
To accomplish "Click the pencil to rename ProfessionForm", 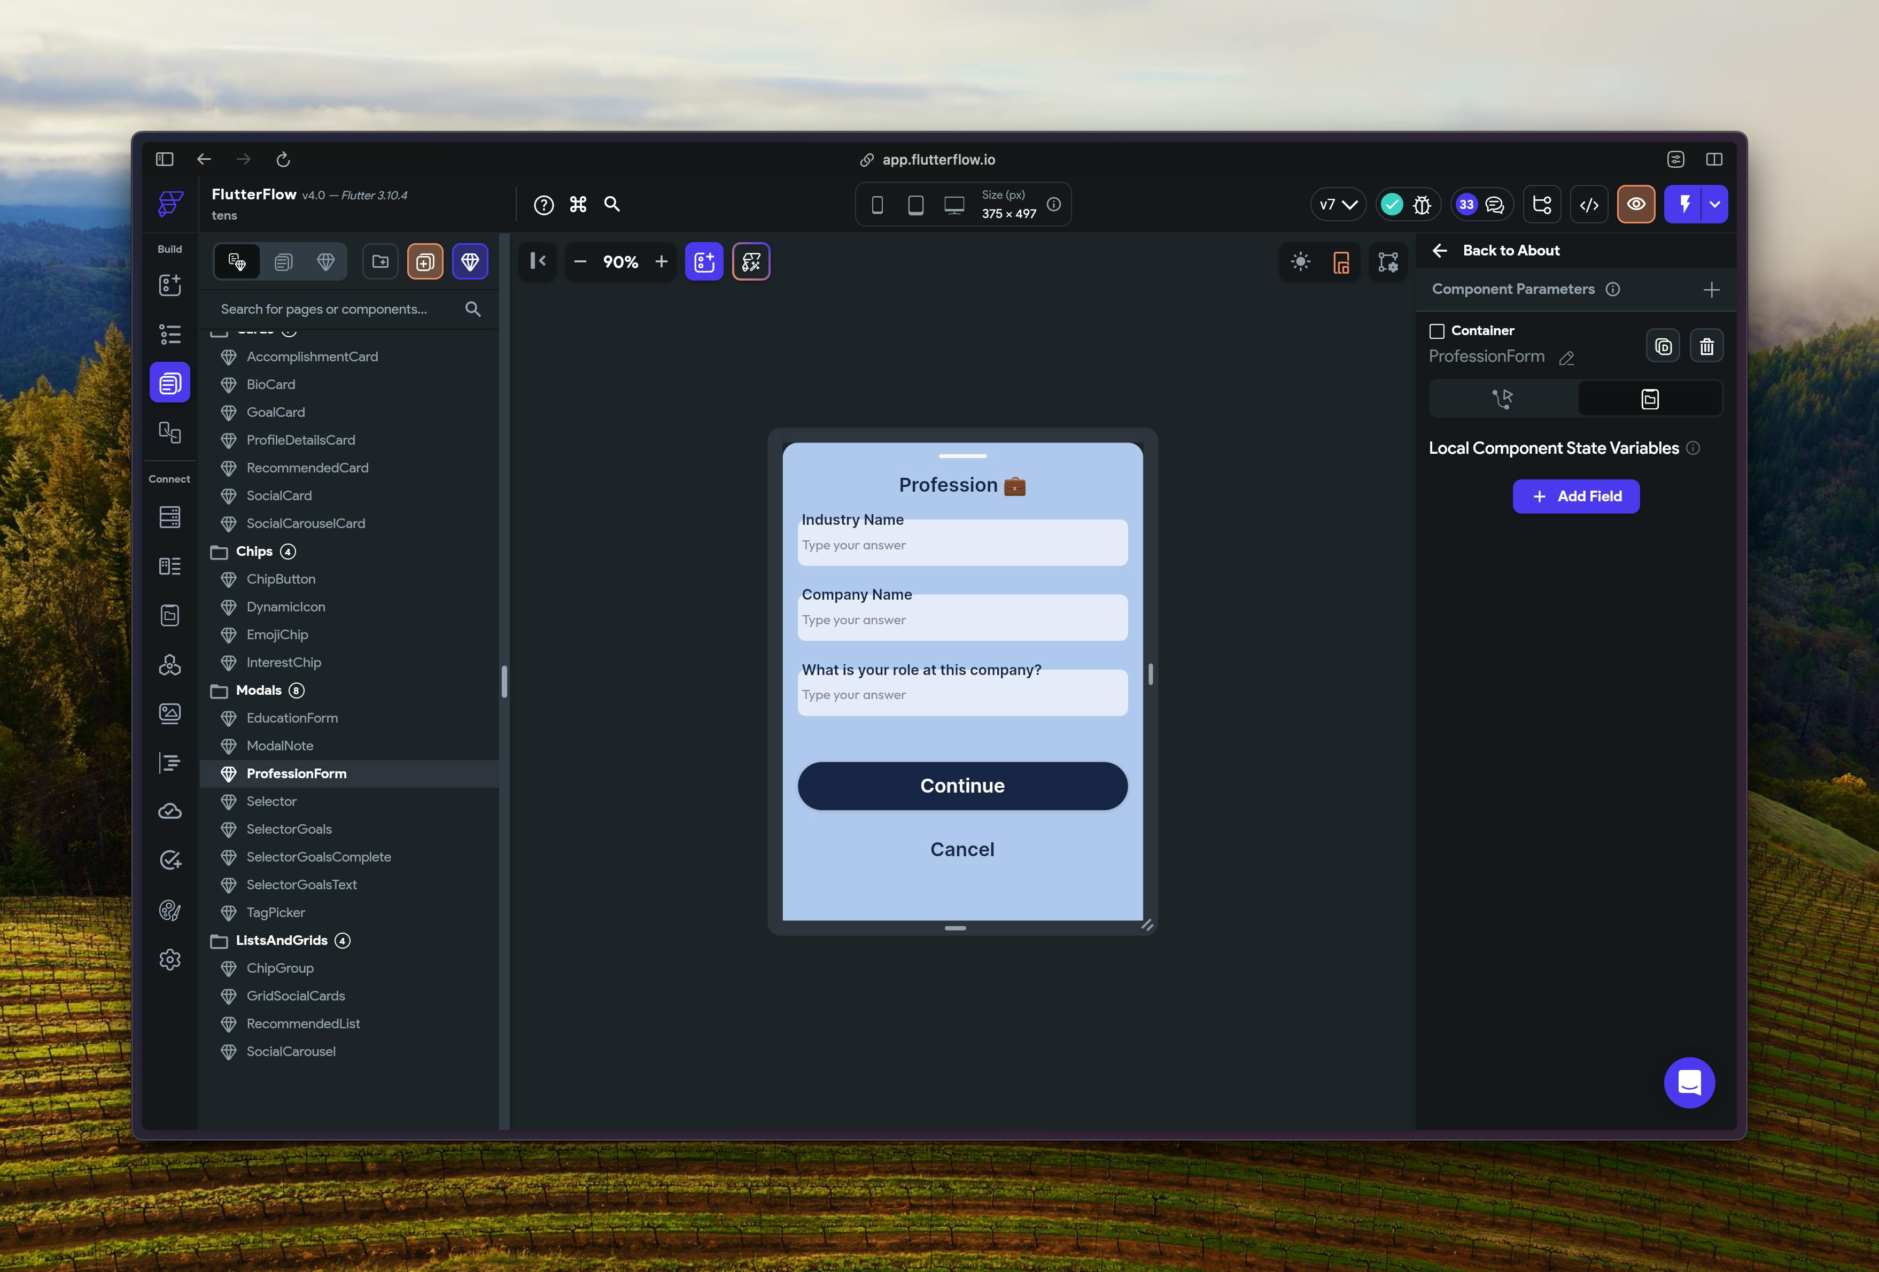I will tap(1566, 358).
